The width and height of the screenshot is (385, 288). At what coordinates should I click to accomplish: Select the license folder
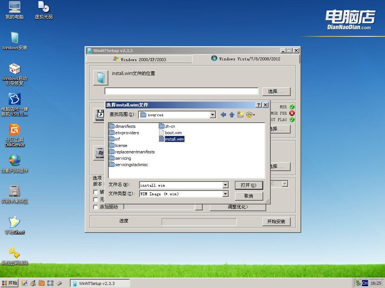point(118,145)
